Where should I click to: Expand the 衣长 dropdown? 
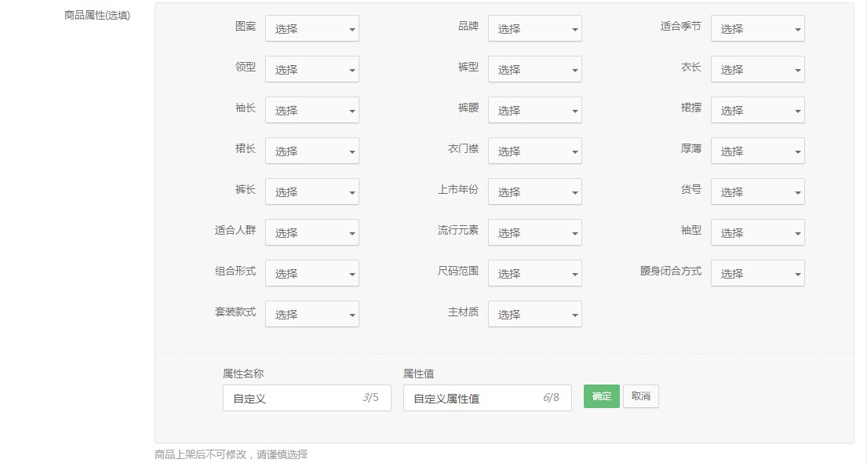pyautogui.click(x=757, y=70)
